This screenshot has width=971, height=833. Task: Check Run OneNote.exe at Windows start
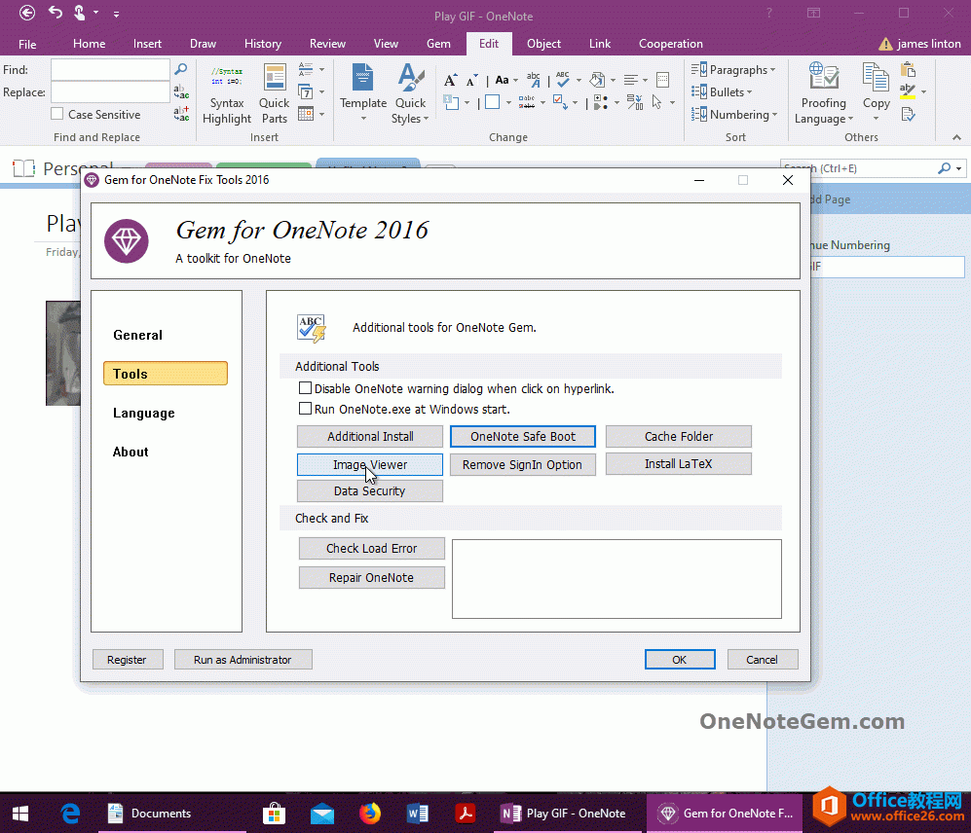click(x=306, y=408)
